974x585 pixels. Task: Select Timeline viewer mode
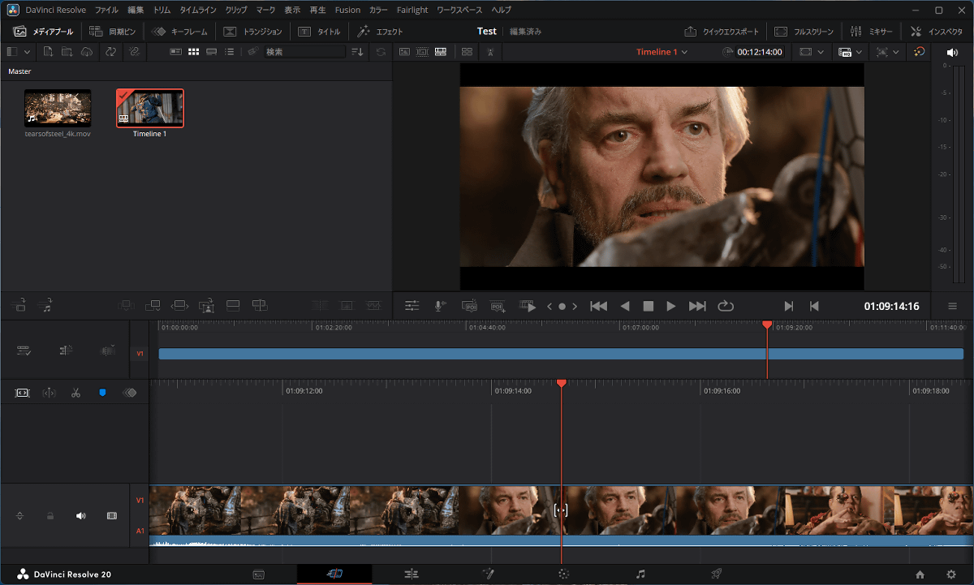pyautogui.click(x=440, y=51)
